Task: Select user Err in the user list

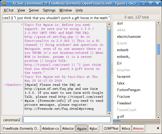Action: tap(119, 63)
